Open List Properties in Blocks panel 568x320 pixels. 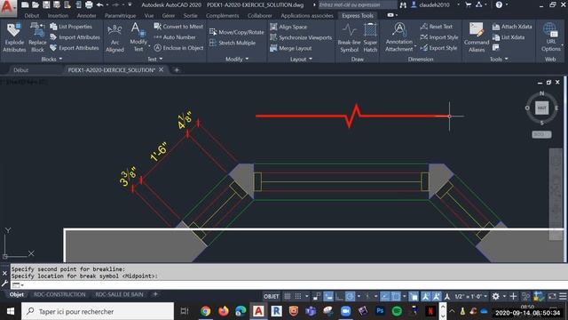point(71,27)
